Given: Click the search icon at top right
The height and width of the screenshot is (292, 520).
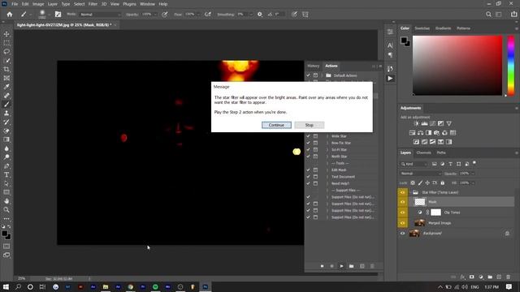Looking at the screenshot, I should click(x=488, y=15).
